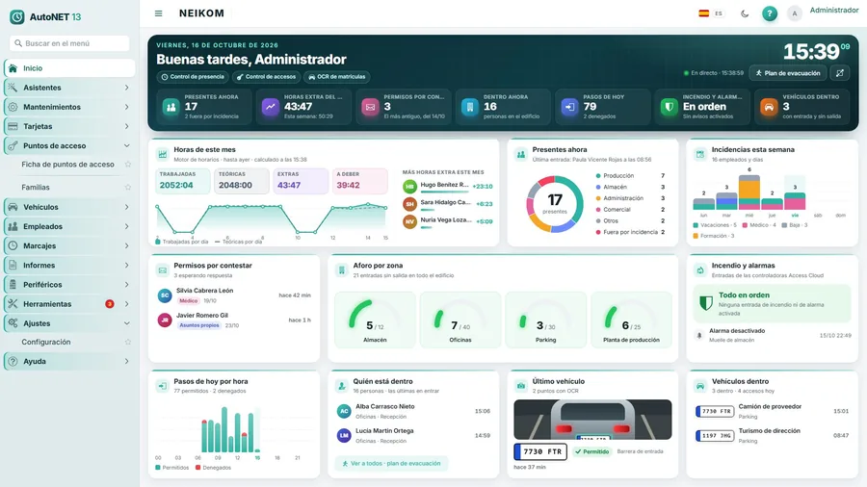Click the Almacén occupancy gauge
The image size is (867, 487).
click(x=375, y=320)
